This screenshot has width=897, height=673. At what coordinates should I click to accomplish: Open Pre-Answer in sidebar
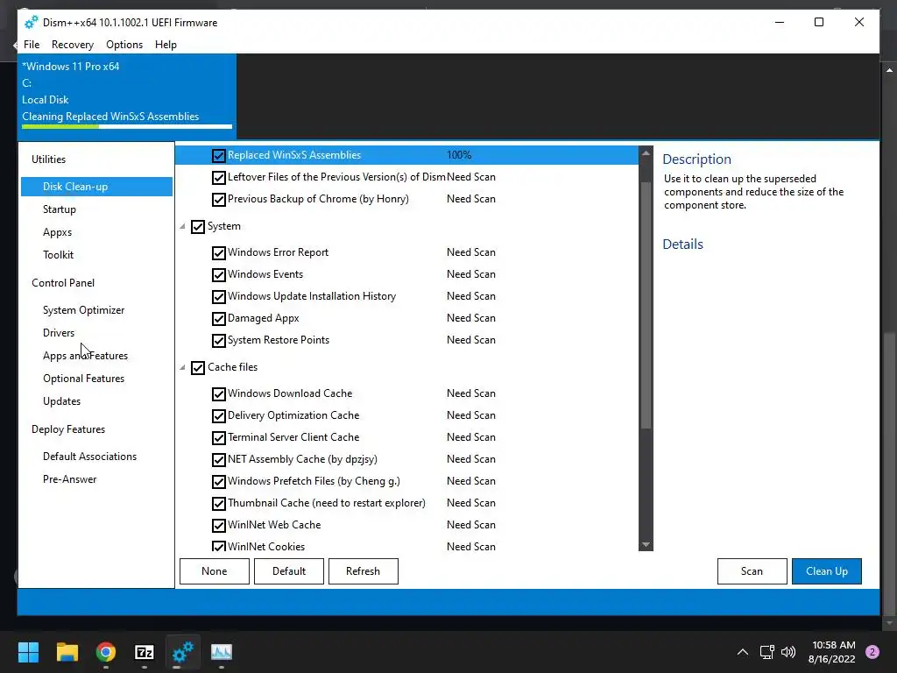70,479
